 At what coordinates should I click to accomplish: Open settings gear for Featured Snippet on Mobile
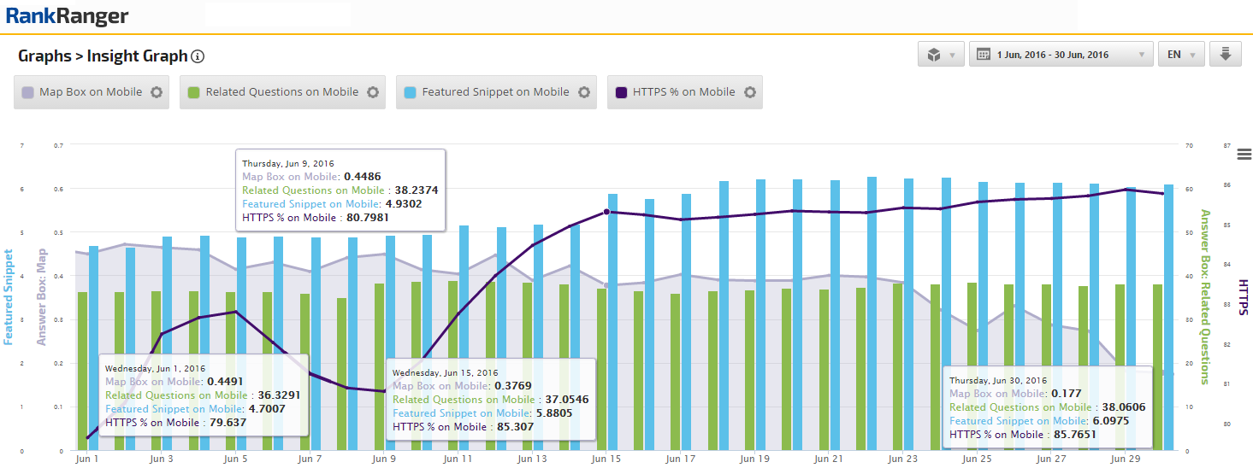(583, 92)
